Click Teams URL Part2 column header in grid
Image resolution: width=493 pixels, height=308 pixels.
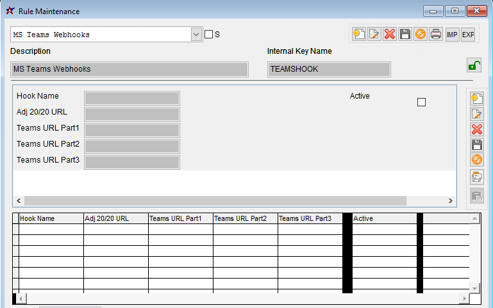point(246,218)
